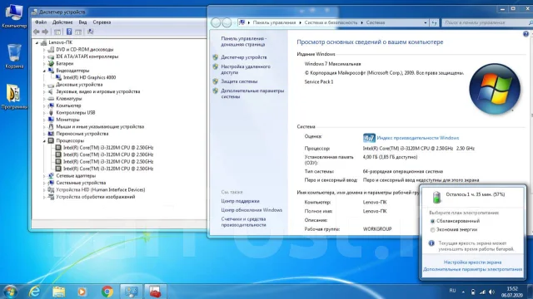Select the first Intel Core i3-3120M CPU entry
This screenshot has width=533, height=299.
point(108,148)
